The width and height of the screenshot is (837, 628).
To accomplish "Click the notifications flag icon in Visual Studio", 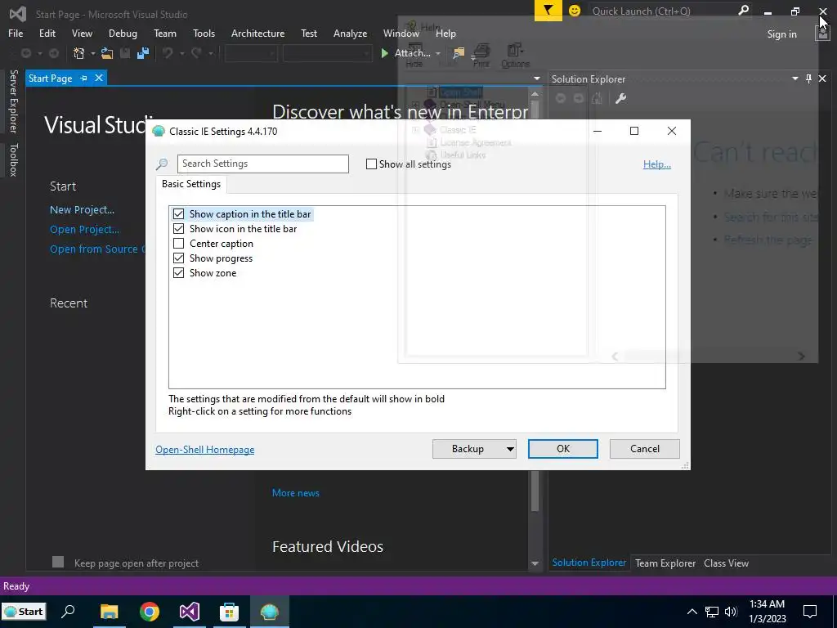I will pos(548,11).
